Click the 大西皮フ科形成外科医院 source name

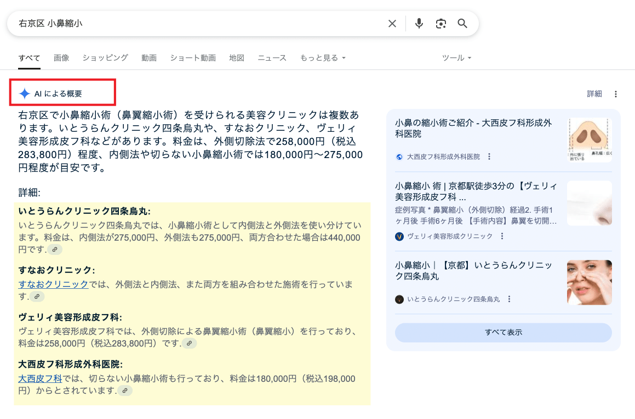point(443,157)
